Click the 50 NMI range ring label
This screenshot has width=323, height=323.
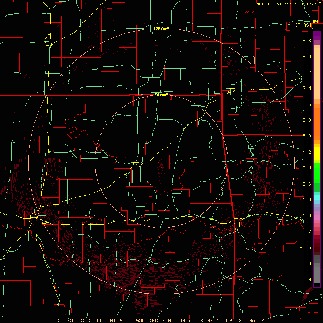click(x=161, y=95)
